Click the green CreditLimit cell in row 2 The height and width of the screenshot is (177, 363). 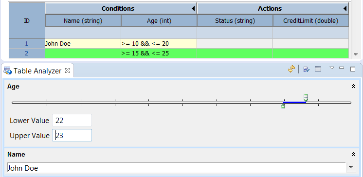coord(311,53)
